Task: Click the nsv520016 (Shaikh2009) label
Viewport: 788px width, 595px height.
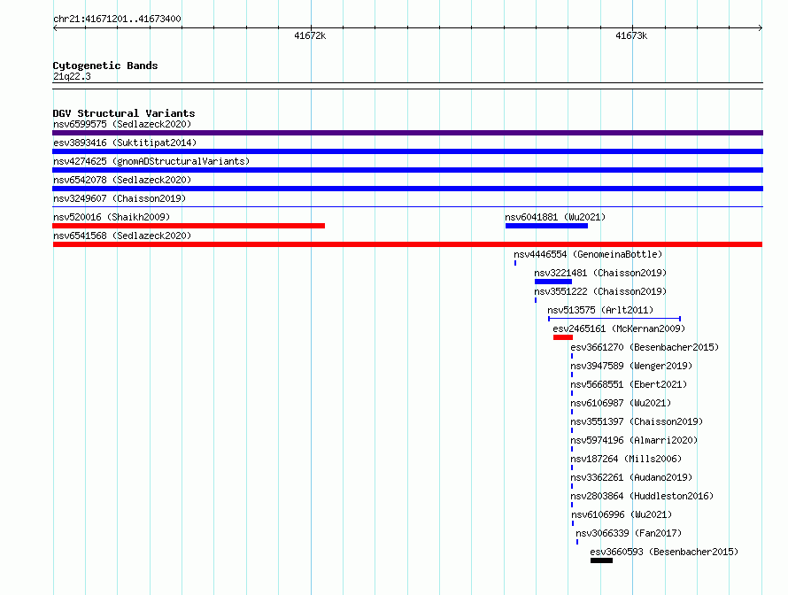Action: (x=112, y=217)
